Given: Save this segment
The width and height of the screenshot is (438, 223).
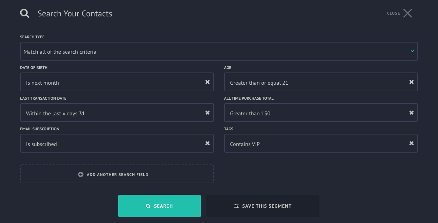Looking at the screenshot, I should [263, 206].
